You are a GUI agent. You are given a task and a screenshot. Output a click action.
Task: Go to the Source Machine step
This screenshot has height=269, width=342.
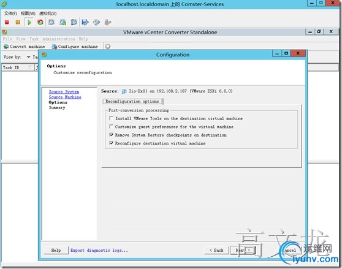tap(65, 97)
